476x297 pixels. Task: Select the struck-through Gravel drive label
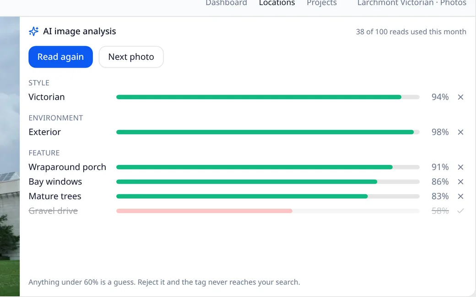(53, 211)
